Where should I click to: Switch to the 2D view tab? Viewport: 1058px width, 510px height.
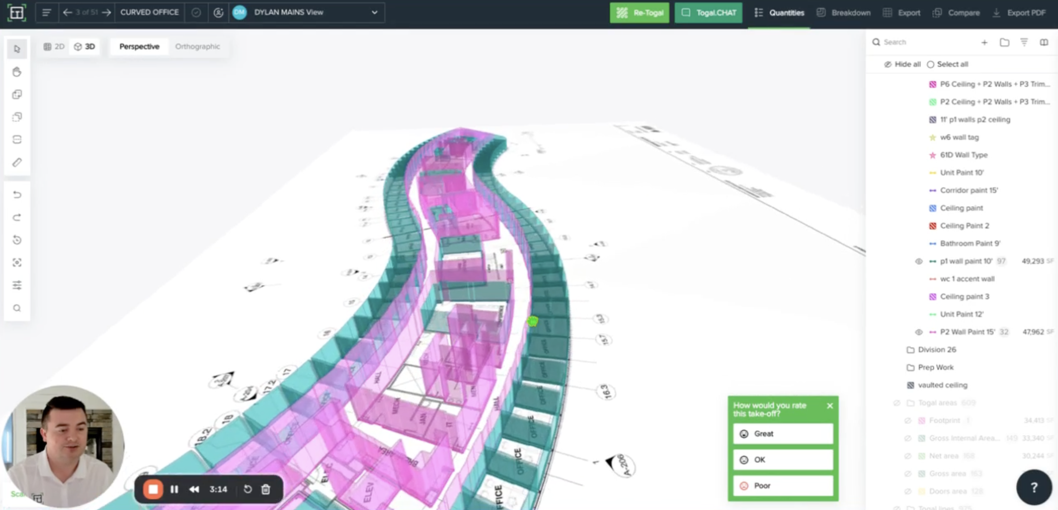pos(54,46)
